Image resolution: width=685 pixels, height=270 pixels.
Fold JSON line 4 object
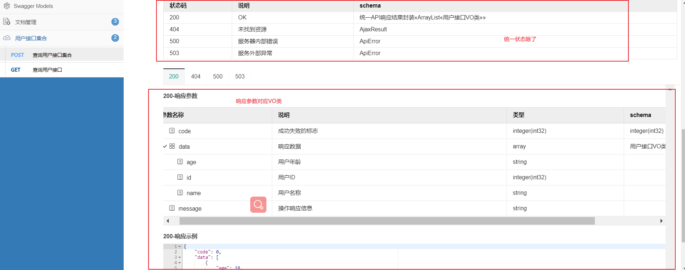(180, 263)
